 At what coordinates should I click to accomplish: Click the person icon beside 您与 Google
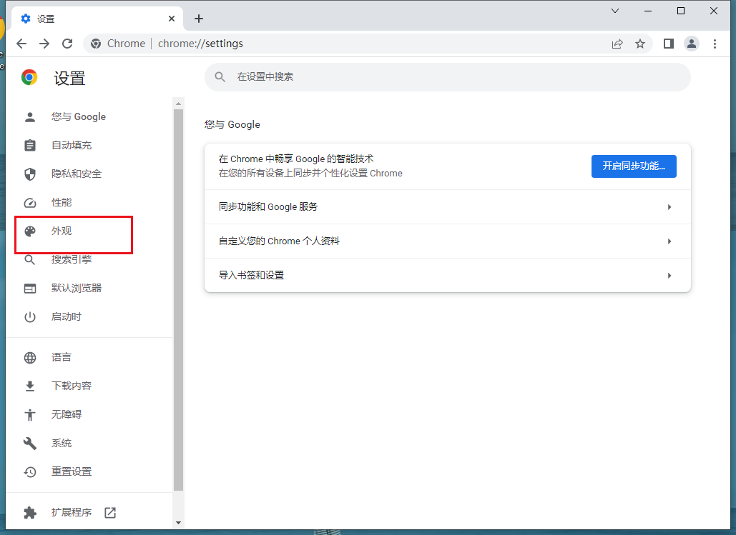30,116
